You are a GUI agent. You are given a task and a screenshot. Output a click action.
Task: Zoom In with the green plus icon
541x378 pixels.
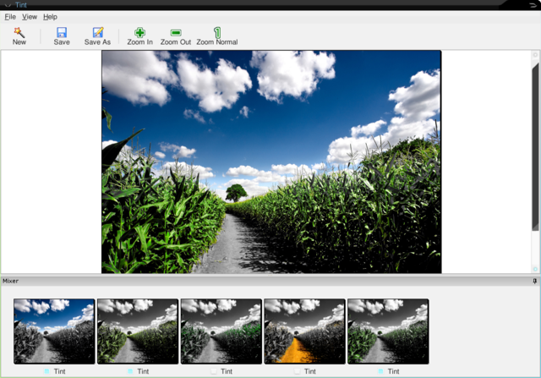tap(139, 32)
